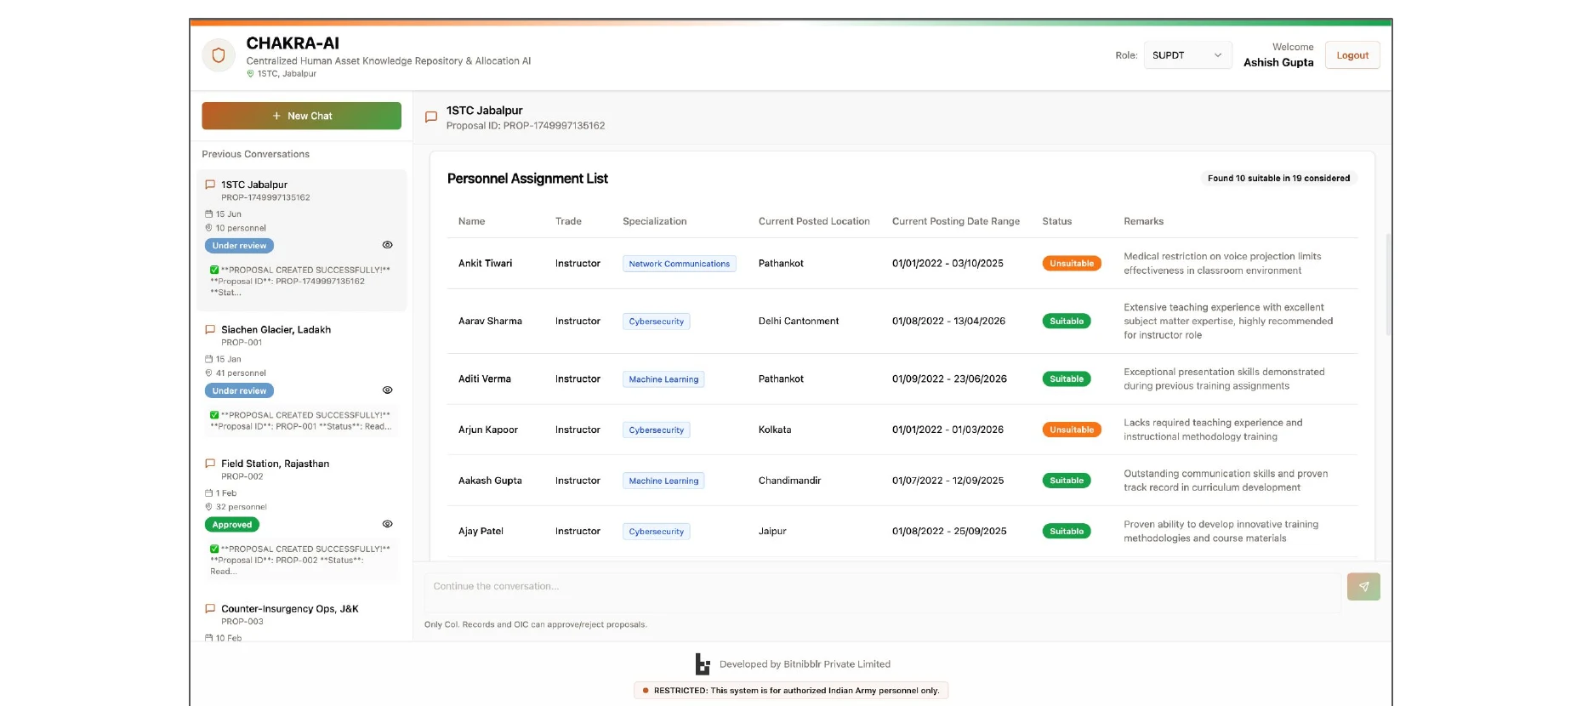Viewport: 1582px width, 706px height.
Task: Click the location pin icon beside 1STC, Jabalpur
Action: (250, 74)
